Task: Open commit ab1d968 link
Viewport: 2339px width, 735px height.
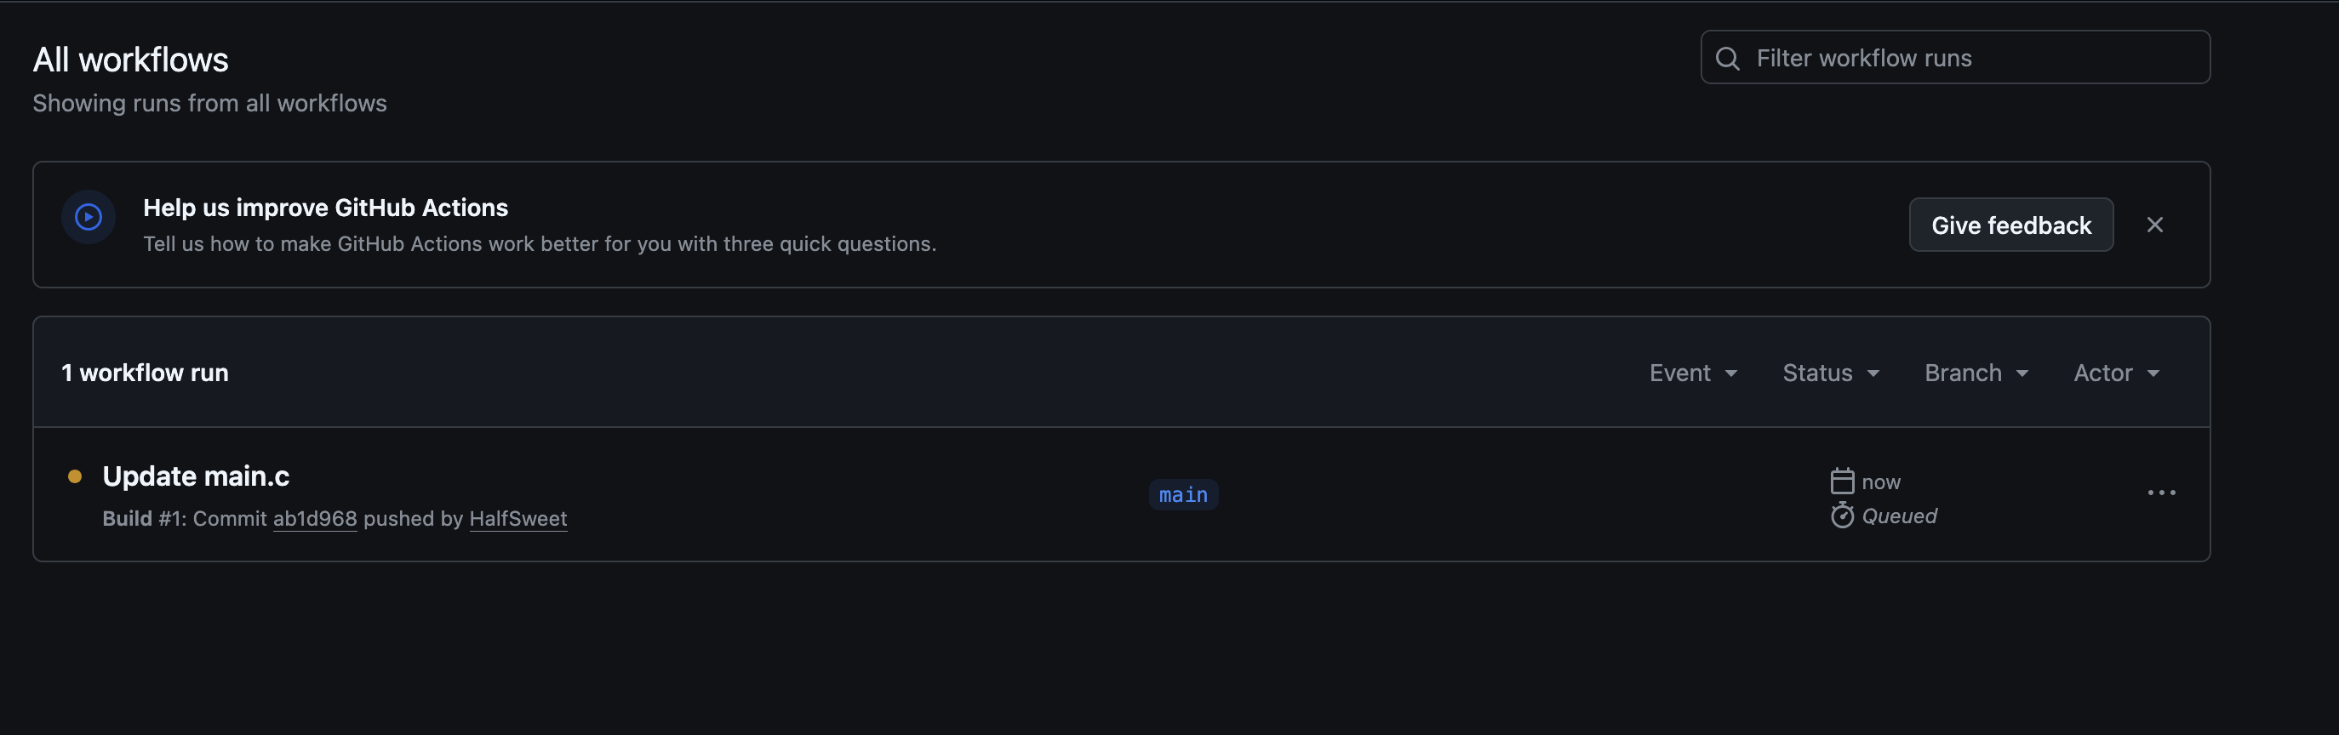Action: (315, 518)
